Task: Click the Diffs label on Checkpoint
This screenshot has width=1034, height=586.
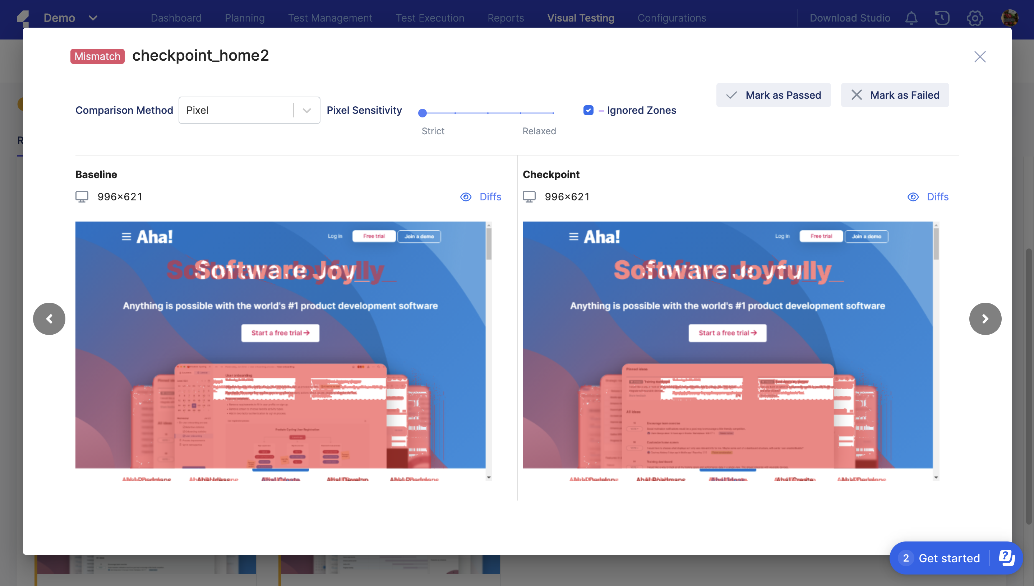Action: point(937,197)
